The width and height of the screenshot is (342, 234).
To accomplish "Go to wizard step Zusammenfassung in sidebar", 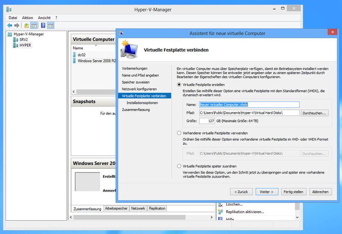I will [136, 110].
